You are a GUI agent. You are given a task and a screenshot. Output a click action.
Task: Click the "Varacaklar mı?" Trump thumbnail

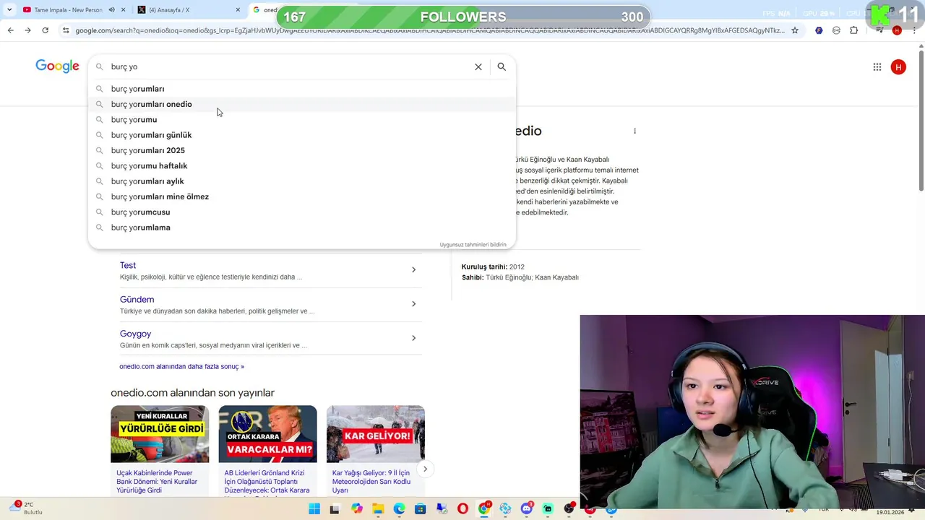(x=267, y=433)
